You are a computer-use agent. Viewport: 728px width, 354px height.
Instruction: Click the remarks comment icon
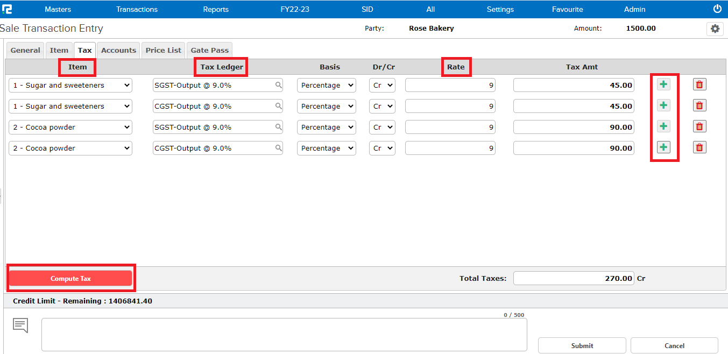[20, 325]
